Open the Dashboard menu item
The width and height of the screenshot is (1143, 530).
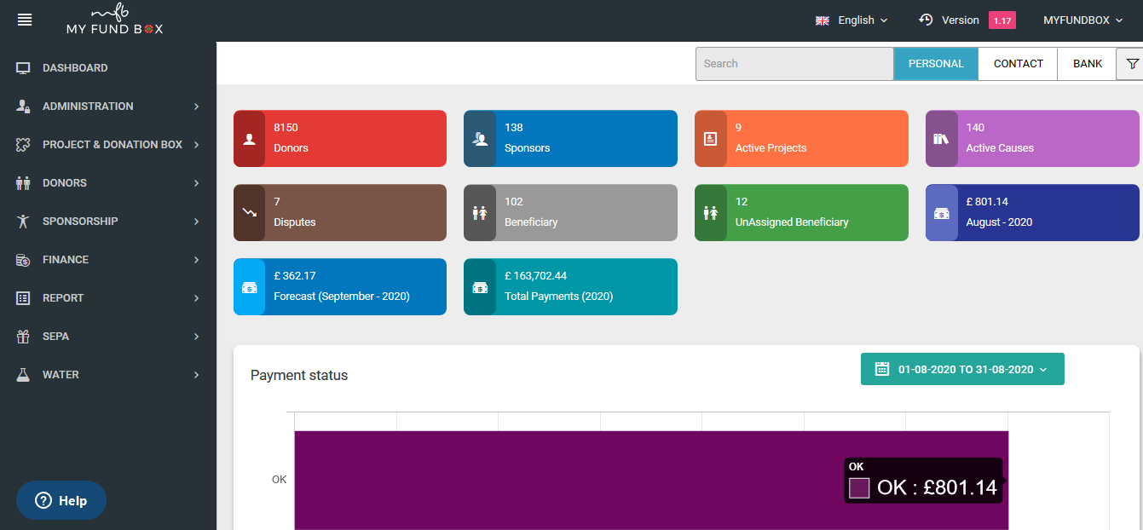point(108,68)
